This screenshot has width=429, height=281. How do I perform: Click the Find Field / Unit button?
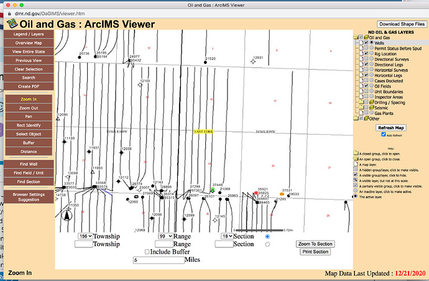pos(29,173)
